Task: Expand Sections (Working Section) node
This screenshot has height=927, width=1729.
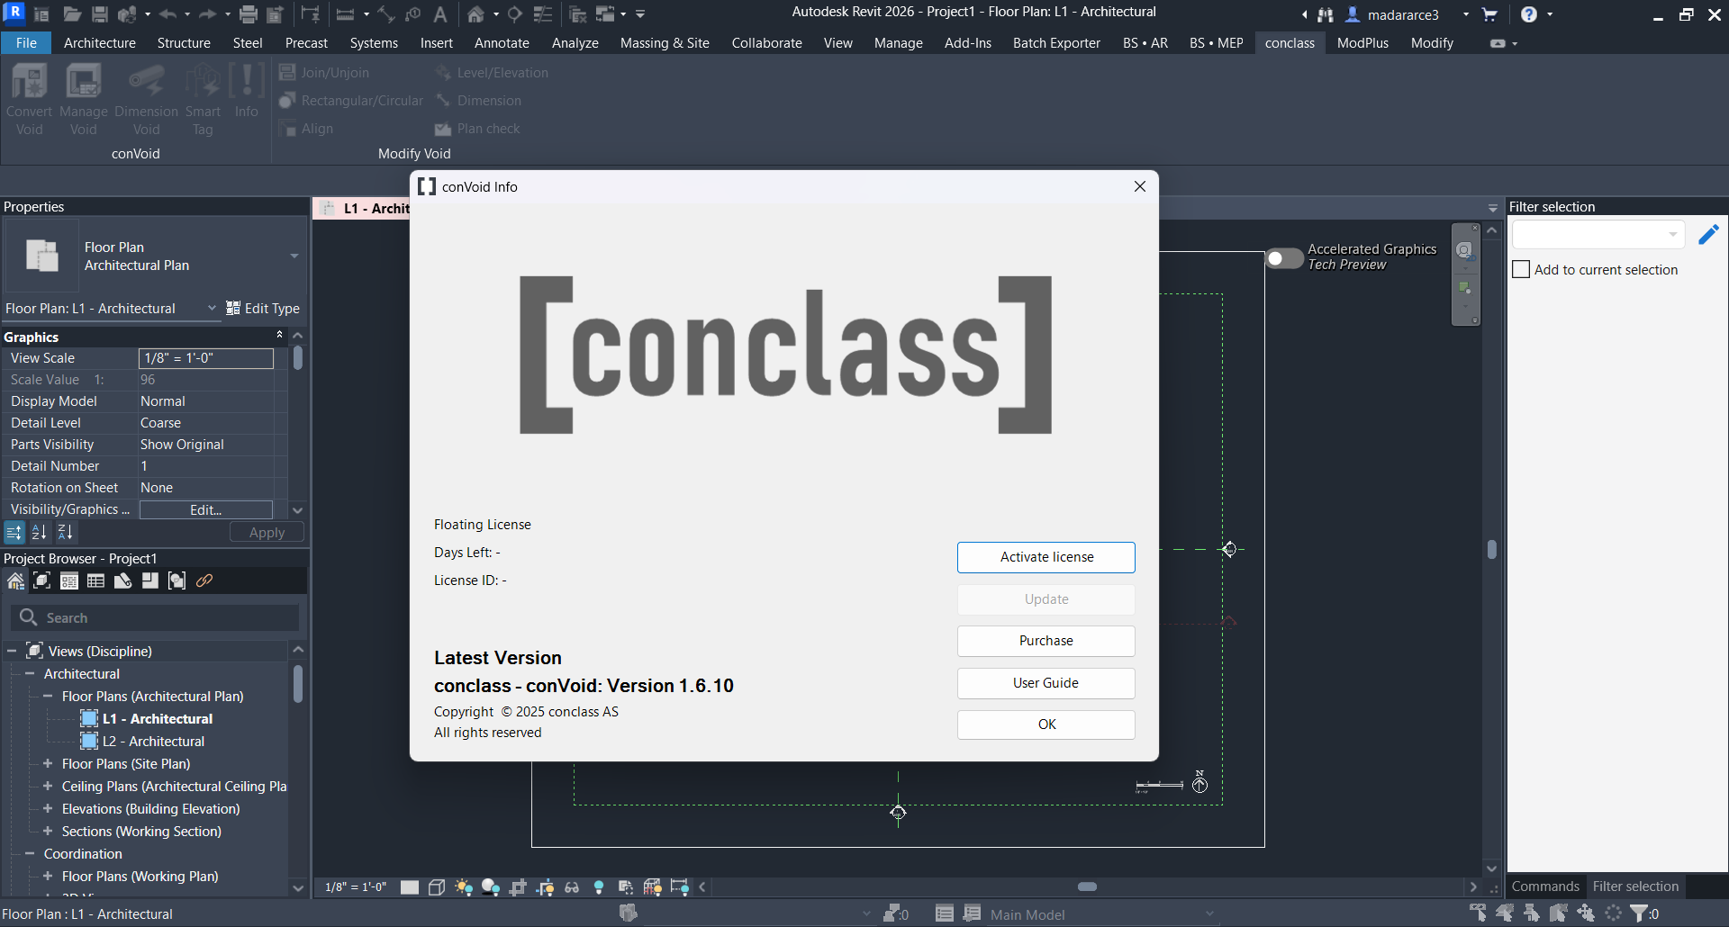Action: pyautogui.click(x=48, y=831)
